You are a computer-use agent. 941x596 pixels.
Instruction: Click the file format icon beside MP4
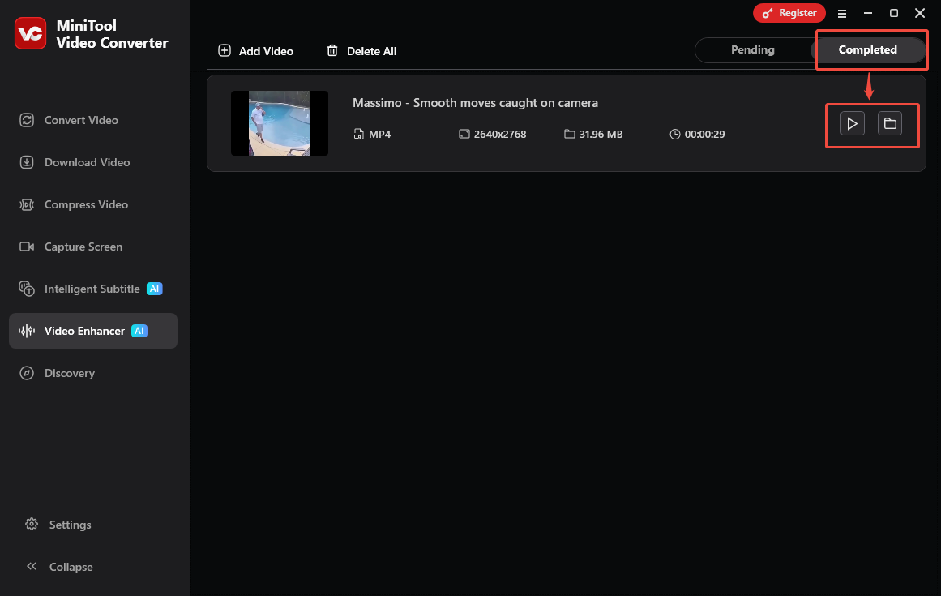(x=358, y=134)
